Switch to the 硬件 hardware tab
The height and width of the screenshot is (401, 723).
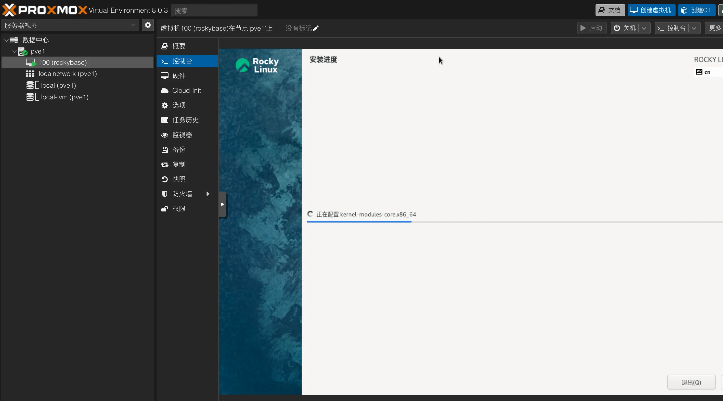click(x=178, y=76)
